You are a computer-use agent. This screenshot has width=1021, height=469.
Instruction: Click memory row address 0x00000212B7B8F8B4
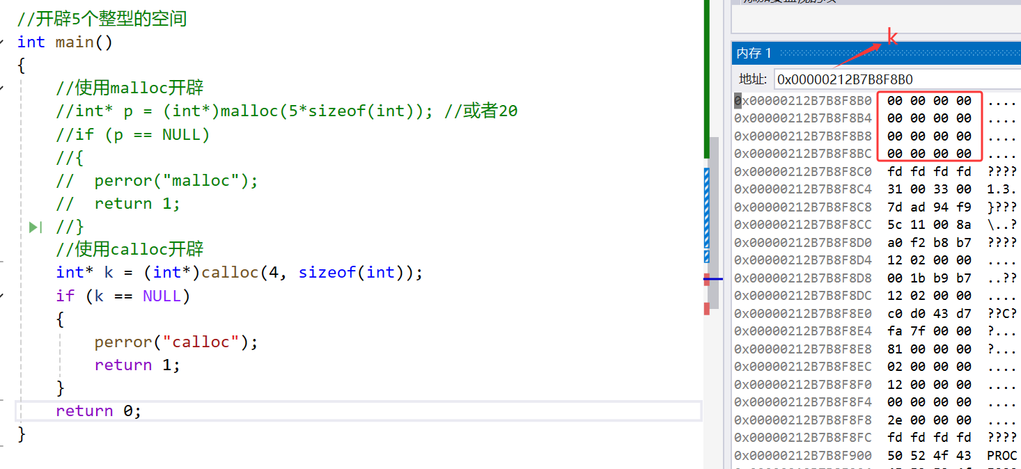(x=803, y=118)
